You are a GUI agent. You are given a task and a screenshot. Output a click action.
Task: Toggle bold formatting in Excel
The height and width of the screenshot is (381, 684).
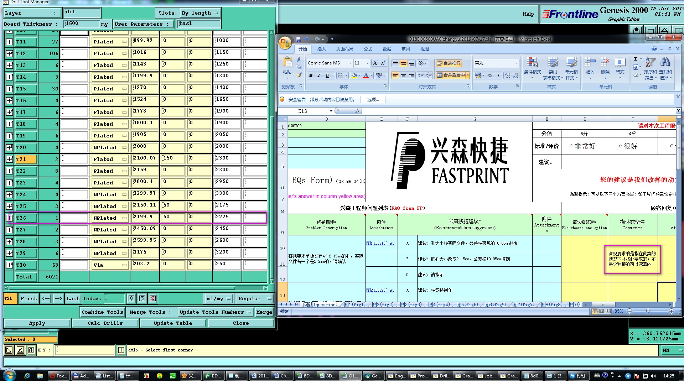tap(311, 75)
